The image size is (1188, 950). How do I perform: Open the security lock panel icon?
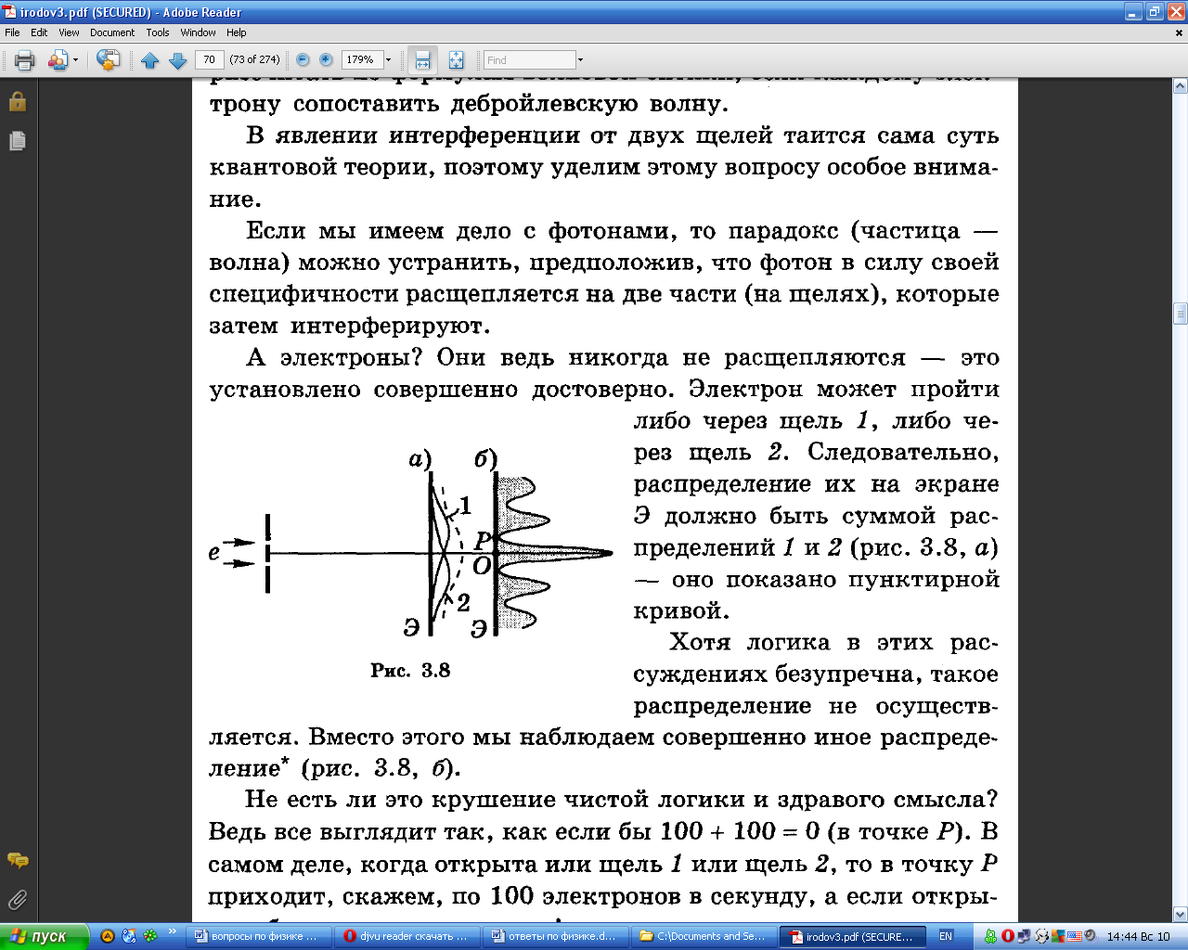[17, 101]
